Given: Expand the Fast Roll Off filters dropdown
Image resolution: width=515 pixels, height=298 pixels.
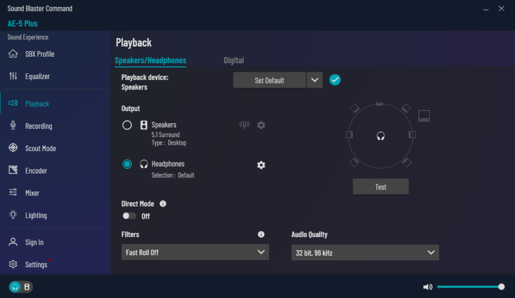Looking at the screenshot, I should coord(195,252).
